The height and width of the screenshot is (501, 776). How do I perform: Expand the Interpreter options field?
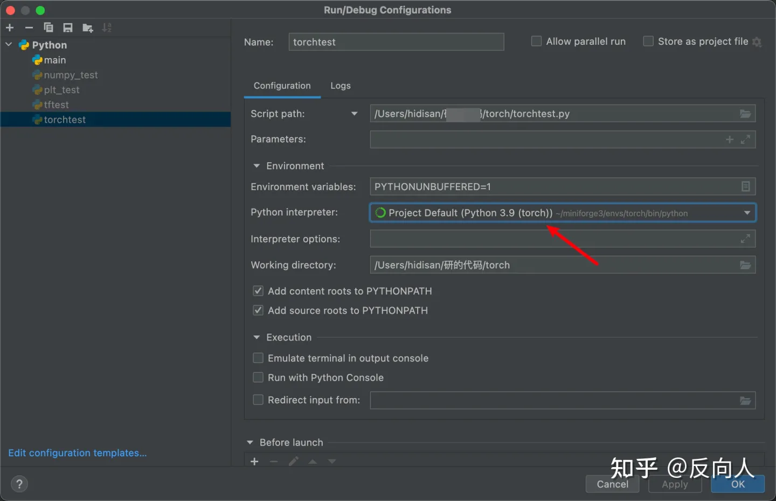(745, 239)
